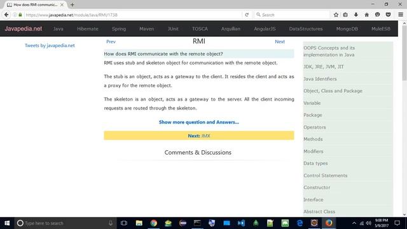Close the 'How does RMI communic...' tab
The image size is (407, 229).
point(62,4)
